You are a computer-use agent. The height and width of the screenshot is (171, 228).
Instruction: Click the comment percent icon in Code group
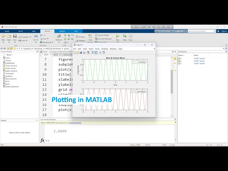(65, 35)
